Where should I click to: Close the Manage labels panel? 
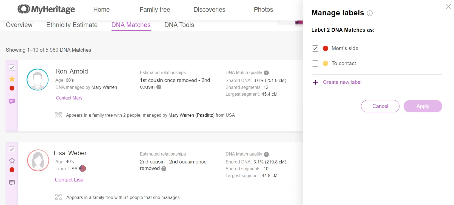point(448,6)
